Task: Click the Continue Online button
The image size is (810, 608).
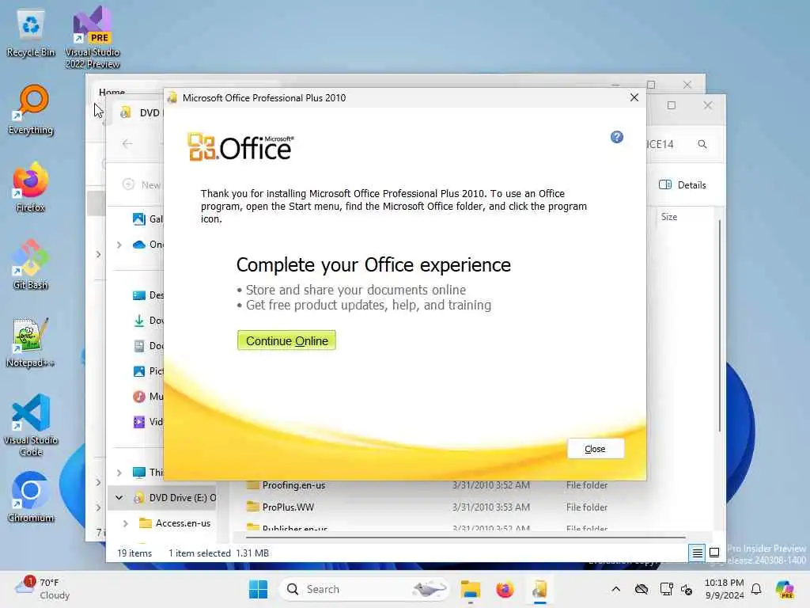Action: 286,340
